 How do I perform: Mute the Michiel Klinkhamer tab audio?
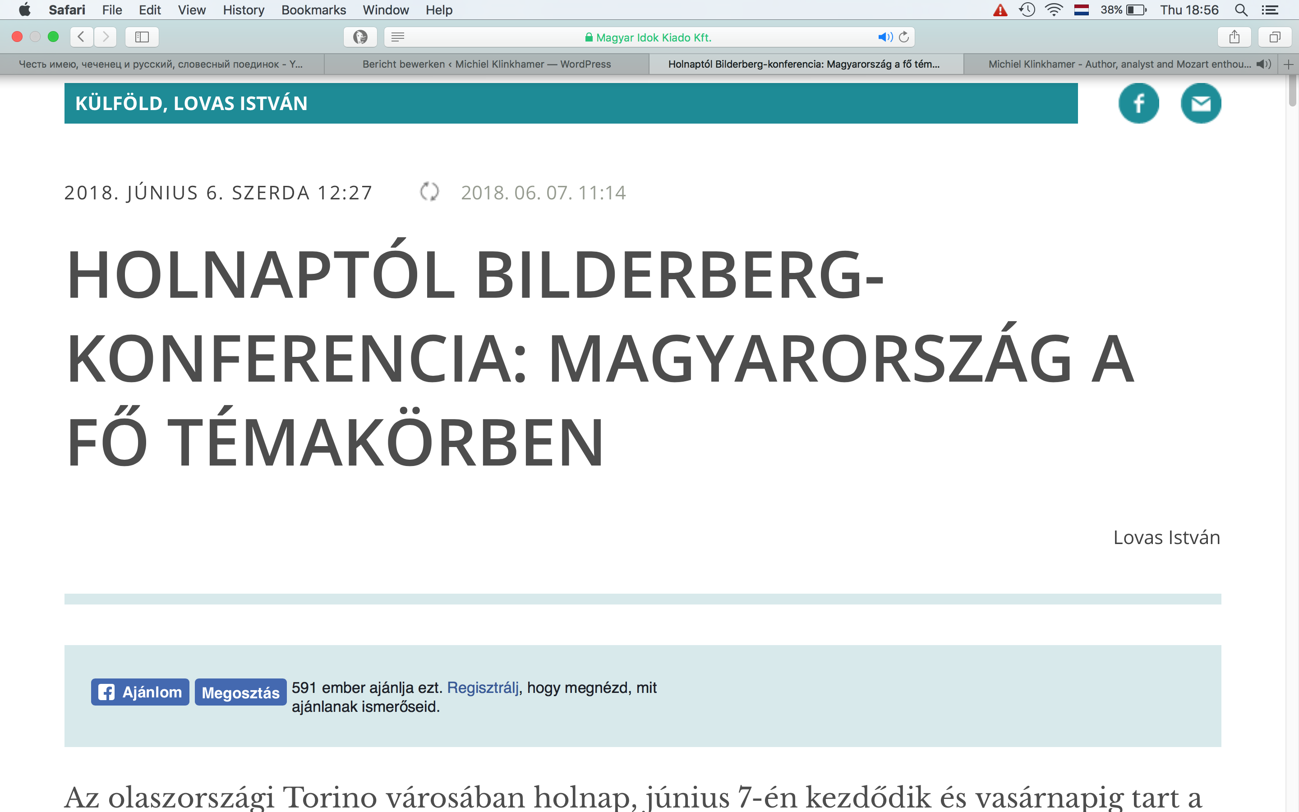click(1263, 64)
